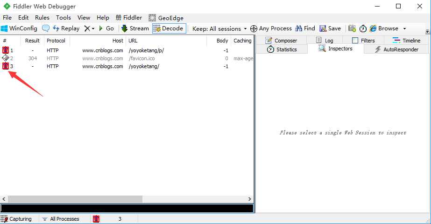Open the Help menu
The image size is (431, 224).
click(x=103, y=18)
